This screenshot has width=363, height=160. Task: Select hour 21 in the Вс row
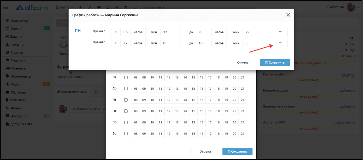click(242, 133)
